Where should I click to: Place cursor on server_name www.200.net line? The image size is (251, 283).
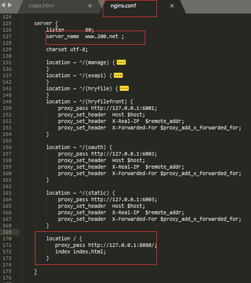coord(85,37)
